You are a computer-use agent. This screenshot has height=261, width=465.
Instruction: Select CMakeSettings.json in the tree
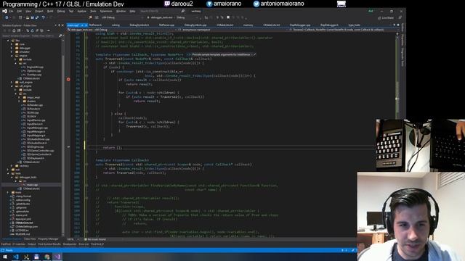click(26, 227)
